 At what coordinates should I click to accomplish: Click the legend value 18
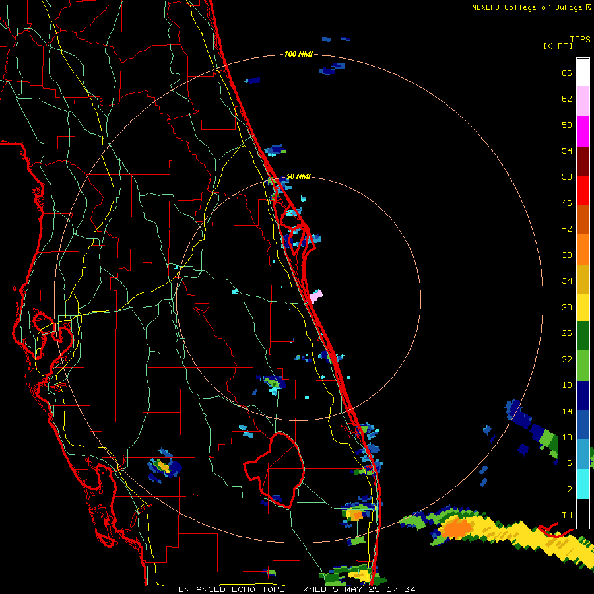567,385
